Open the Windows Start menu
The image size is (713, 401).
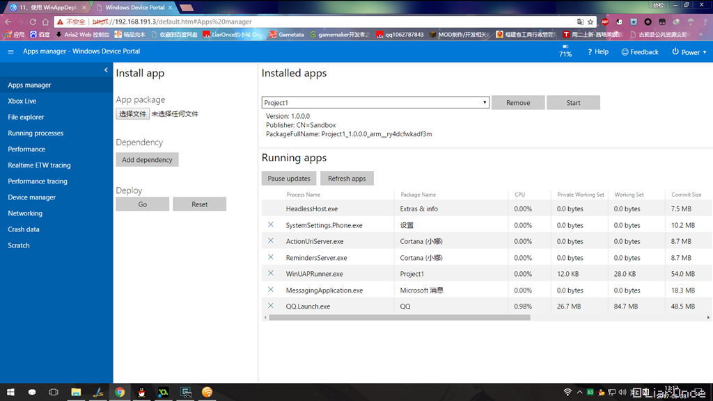pos(10,392)
